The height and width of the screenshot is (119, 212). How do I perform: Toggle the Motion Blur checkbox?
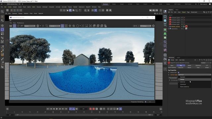click(x=179, y=72)
